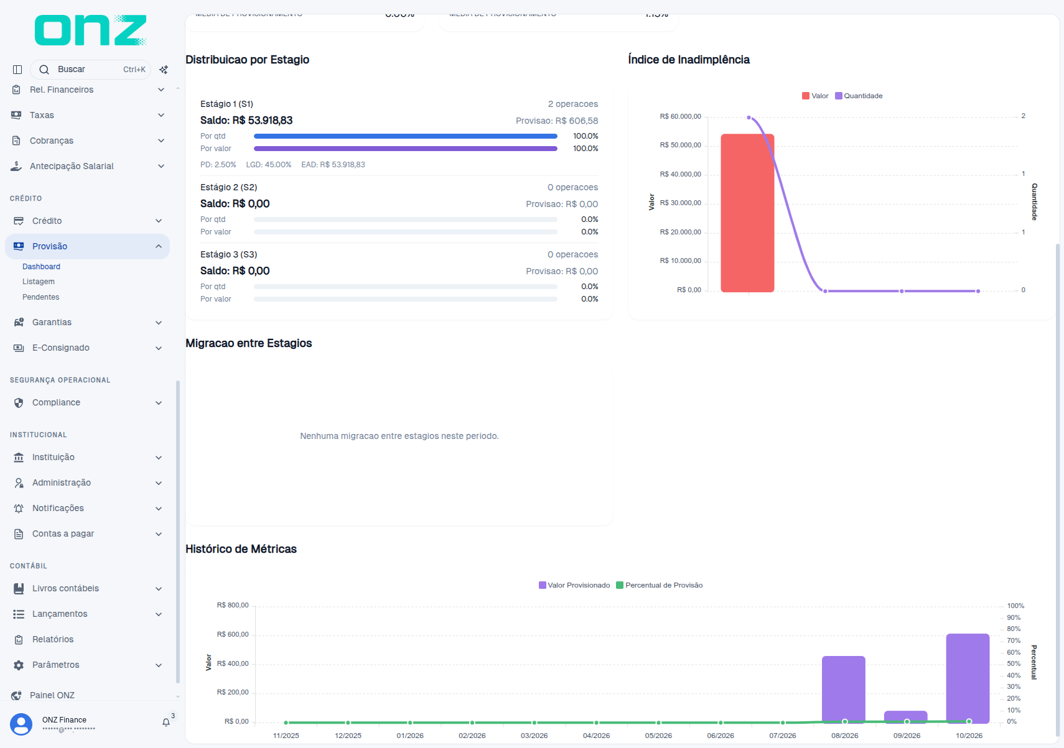Screen dimensions: 1064x748
Task: Expand the Compliance menu chevron
Action: pos(159,402)
